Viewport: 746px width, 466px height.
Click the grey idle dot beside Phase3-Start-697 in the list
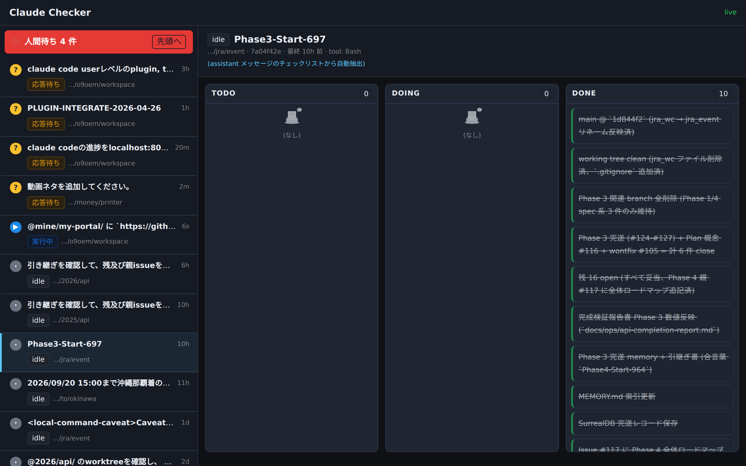[x=16, y=345]
